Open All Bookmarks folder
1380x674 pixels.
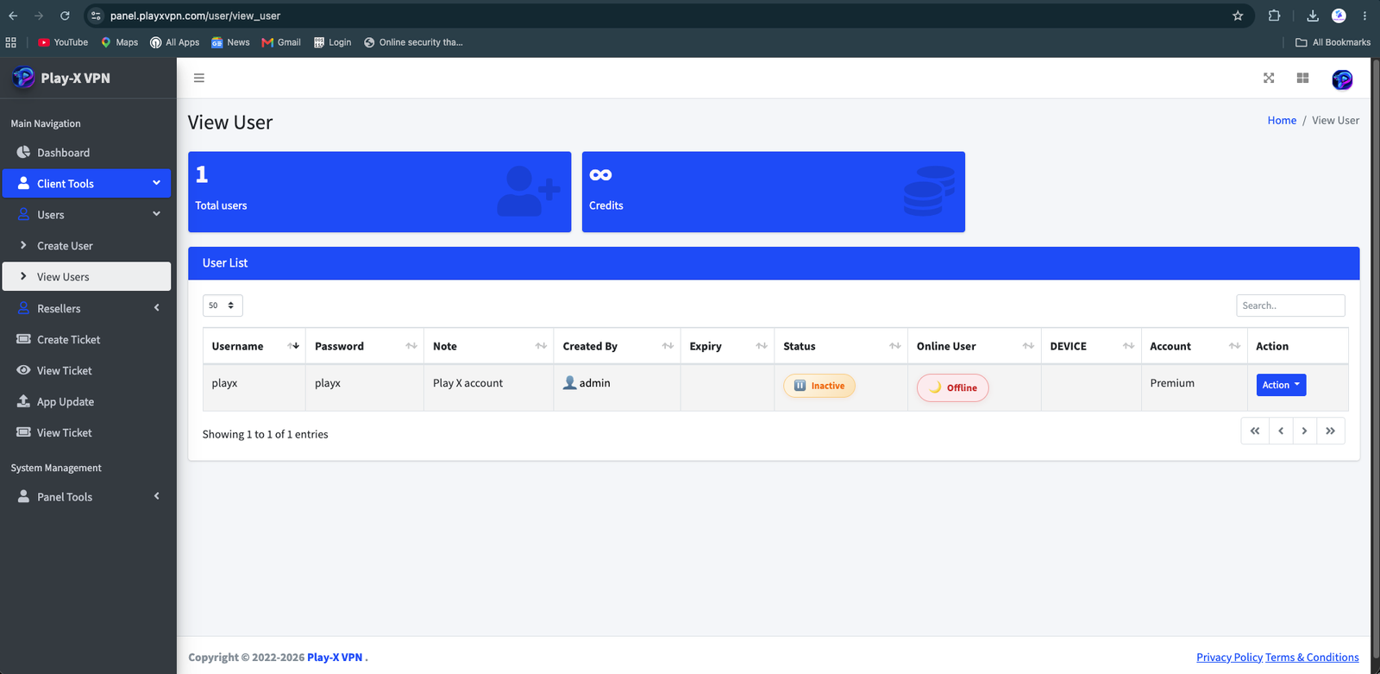tap(1333, 42)
